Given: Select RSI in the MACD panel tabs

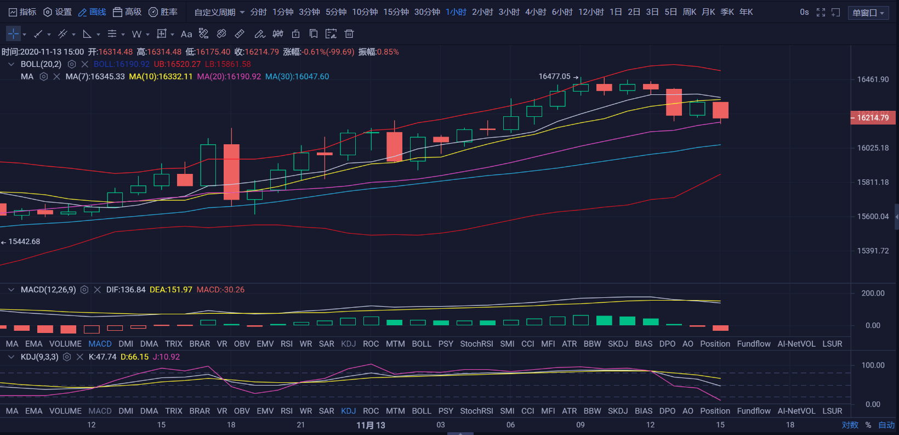Looking at the screenshot, I should [287, 344].
